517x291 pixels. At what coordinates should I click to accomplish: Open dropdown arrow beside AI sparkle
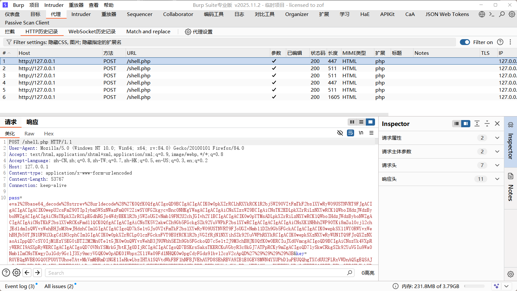pyautogui.click(x=507, y=286)
